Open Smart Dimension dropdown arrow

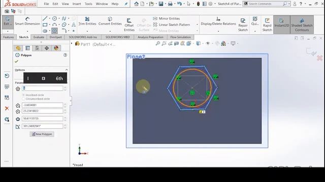(x=27, y=31)
